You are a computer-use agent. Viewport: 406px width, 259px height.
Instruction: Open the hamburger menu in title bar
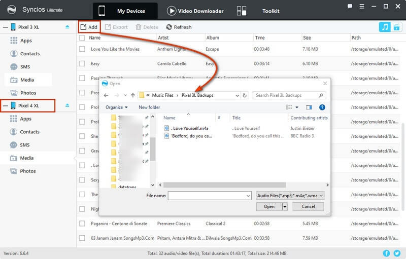coord(362,6)
